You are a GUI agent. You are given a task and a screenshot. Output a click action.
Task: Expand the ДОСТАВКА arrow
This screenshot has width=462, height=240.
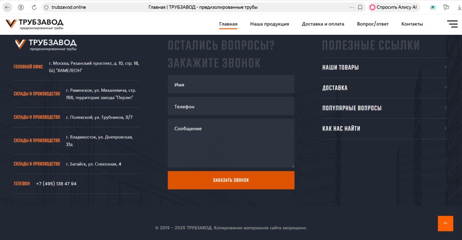[445, 88]
